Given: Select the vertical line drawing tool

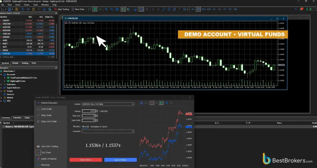Looking at the screenshot, I should (153, 9).
